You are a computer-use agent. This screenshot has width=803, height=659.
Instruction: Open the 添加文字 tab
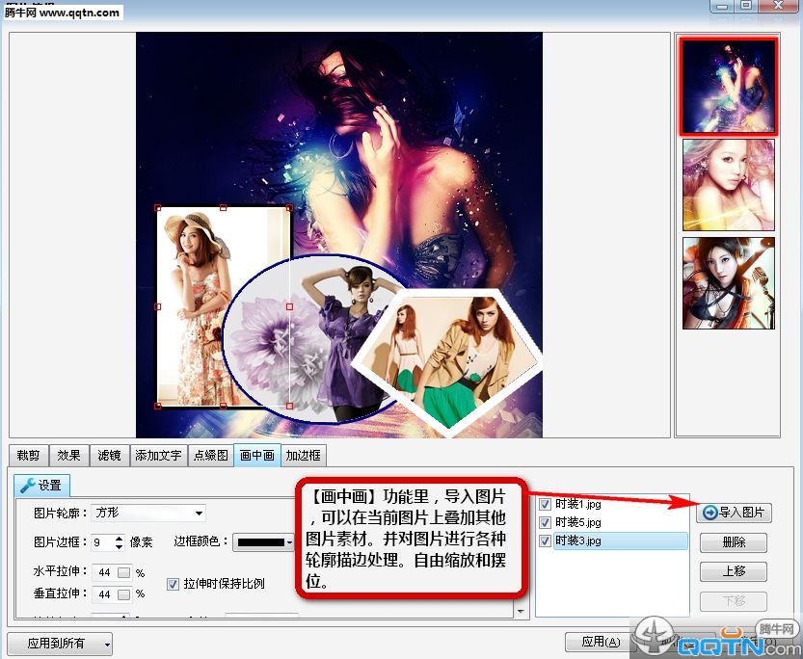(x=158, y=456)
